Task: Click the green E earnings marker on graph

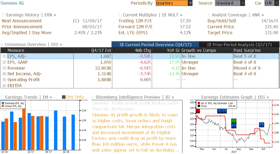Action: tap(234, 121)
